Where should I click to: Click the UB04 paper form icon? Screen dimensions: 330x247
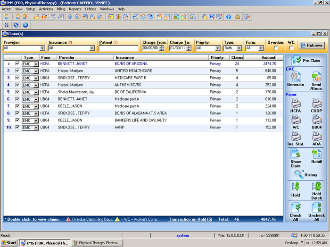[x=316, y=121]
